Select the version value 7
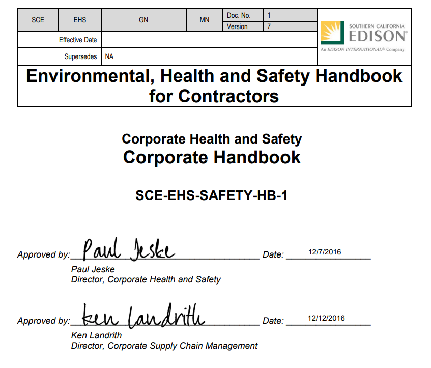The image size is (431, 368). tap(269, 26)
